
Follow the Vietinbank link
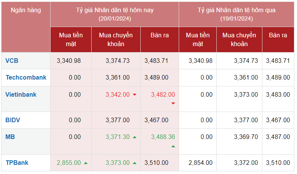[x=21, y=94]
